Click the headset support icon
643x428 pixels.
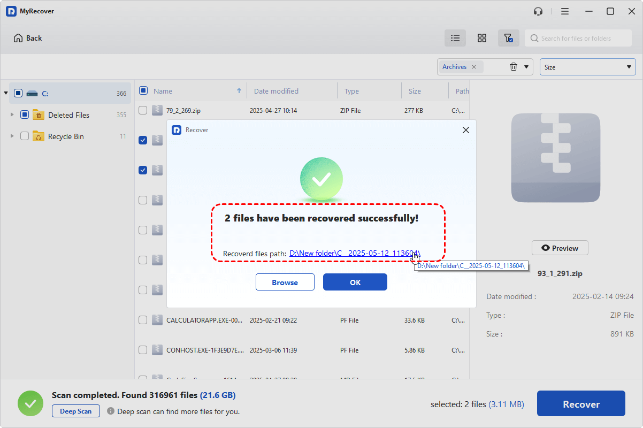(x=538, y=11)
